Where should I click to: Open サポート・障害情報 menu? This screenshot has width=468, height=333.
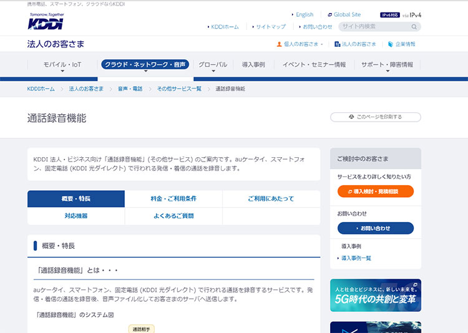point(387,64)
